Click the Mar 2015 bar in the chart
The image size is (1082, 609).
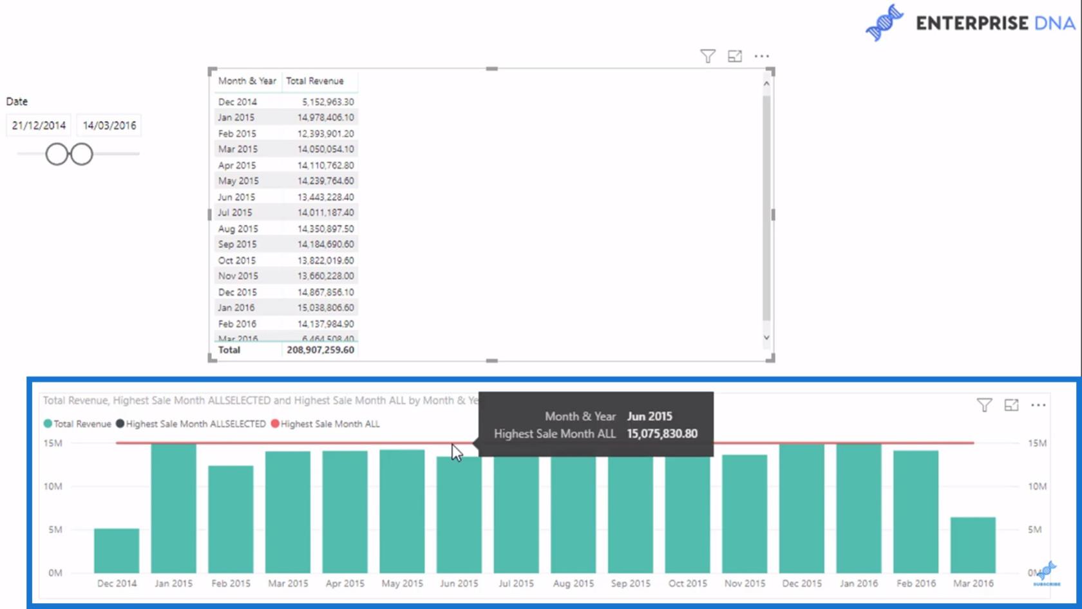(x=288, y=512)
